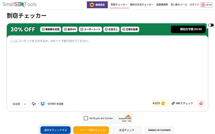Click the 0/1000 単語数 word counter
215x134 pixels.
(55, 104)
